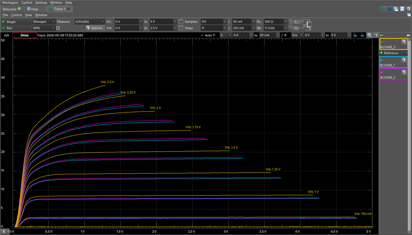412x235 pixels.
Task: Open the 250 mV step size dropdown
Action: pos(244,28)
